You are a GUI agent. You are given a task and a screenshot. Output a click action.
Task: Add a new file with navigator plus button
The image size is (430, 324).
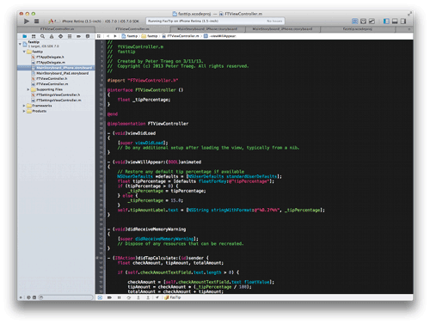(21, 297)
